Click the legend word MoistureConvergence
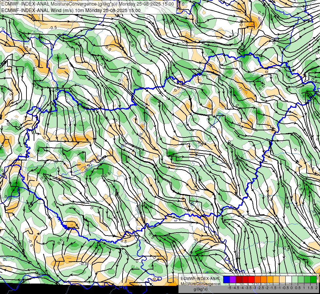Image resolution: width=320 pixels, height=294 pixels. (200, 284)
